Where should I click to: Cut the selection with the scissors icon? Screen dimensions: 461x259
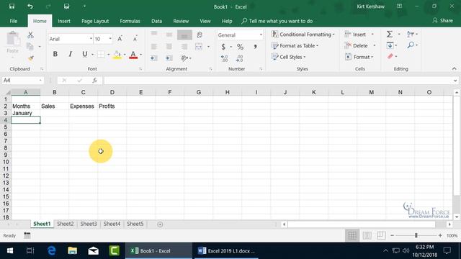[x=30, y=35]
